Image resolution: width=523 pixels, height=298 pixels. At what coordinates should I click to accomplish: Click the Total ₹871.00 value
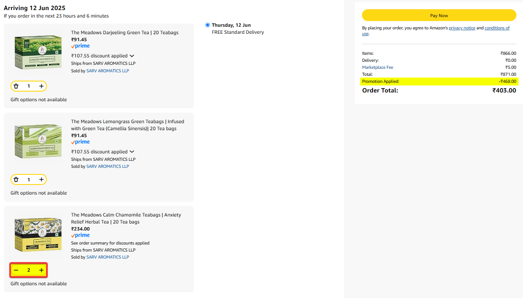(509, 74)
